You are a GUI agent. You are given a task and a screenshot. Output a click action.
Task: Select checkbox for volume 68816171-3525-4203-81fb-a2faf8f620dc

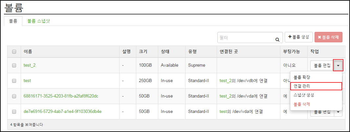pos(14,96)
